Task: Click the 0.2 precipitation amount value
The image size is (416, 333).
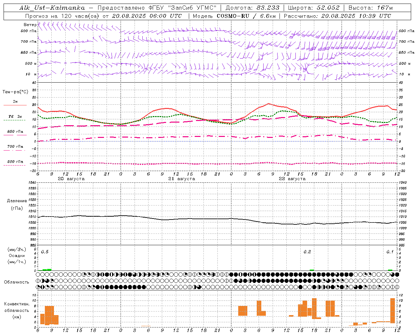Action: (307, 252)
